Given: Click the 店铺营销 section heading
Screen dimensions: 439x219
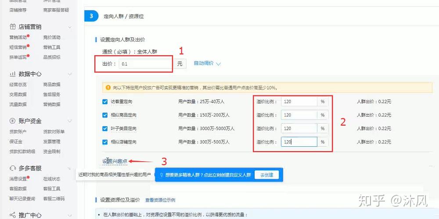Looking at the screenshot, I should coord(30,27).
